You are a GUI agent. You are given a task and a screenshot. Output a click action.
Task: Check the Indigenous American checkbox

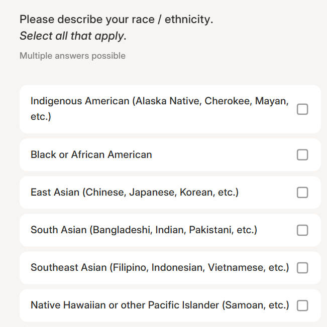coord(302,109)
